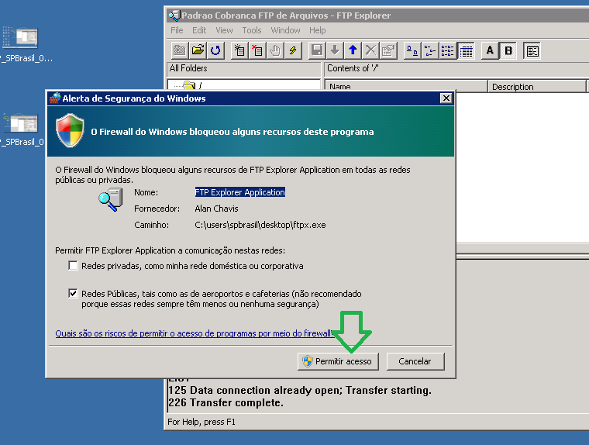Image resolution: width=589 pixels, height=445 pixels.
Task: Close the Alerta de Segurança dialog
Action: click(x=446, y=98)
